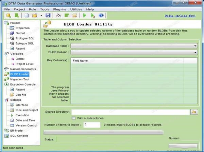Image resolution: width=204 pixels, height=152 pixels.
Task: Save project with the floppy disk icon
Action: click(x=48, y=16)
